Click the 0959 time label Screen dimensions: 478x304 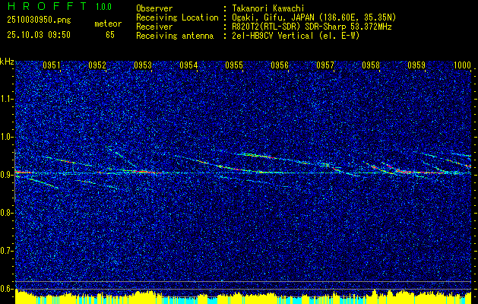(x=416, y=65)
